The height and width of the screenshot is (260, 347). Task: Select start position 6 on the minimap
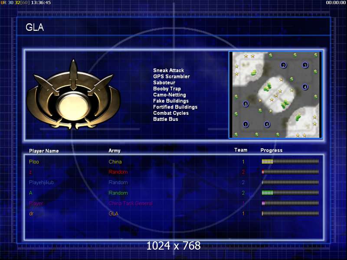246,104
